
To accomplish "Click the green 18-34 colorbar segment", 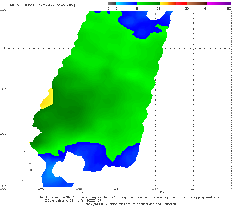I will pyautogui.click(x=148, y=4).
